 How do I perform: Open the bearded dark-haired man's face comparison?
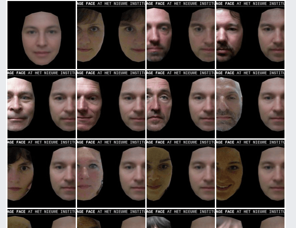point(163,39)
